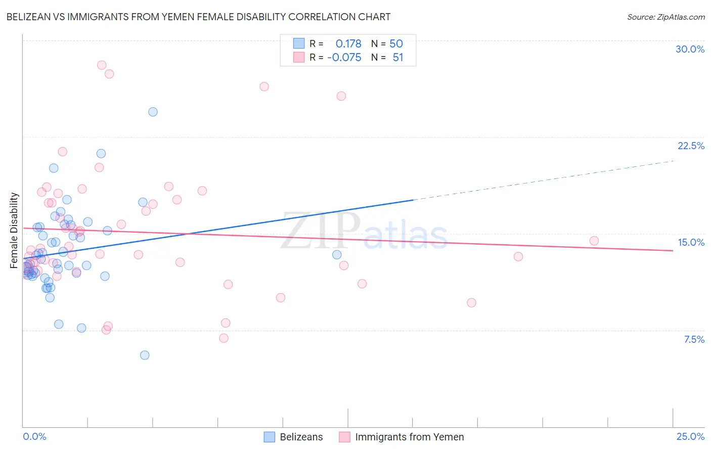Click the 30.0% y-axis label
This screenshot has width=711, height=451.
tap(690, 49)
